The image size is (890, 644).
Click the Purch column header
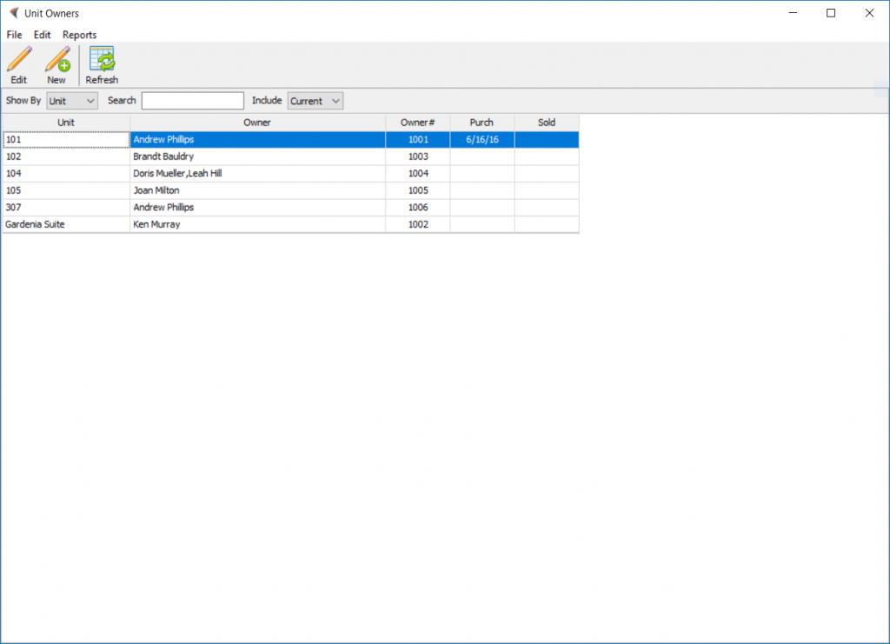[x=482, y=123]
